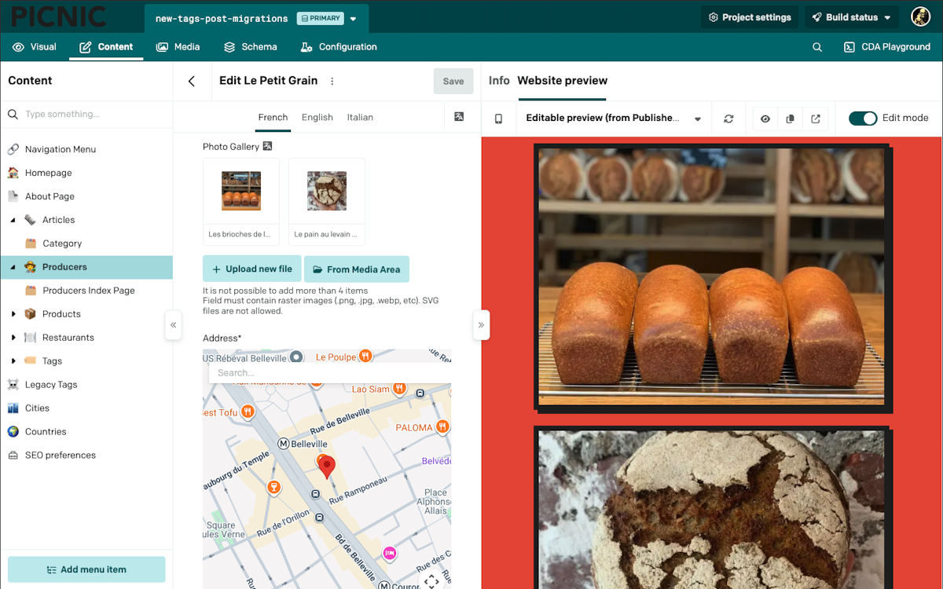Screen dimensions: 943x589
Task: Open the Editable preview source dropdown
Action: pyautogui.click(x=612, y=119)
